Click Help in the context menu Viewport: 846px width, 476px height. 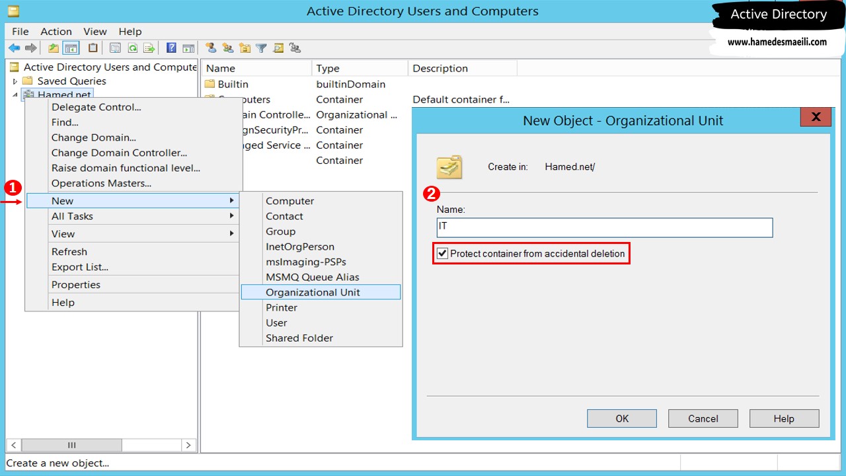(132, 302)
